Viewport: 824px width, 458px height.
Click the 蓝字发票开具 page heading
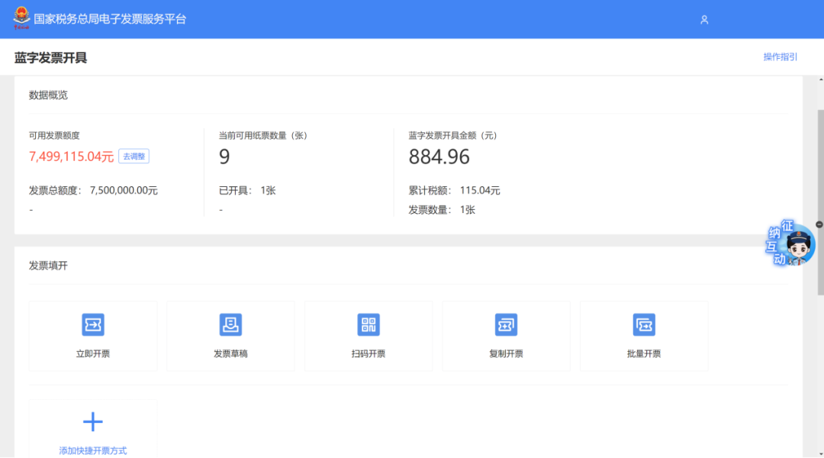pos(50,58)
